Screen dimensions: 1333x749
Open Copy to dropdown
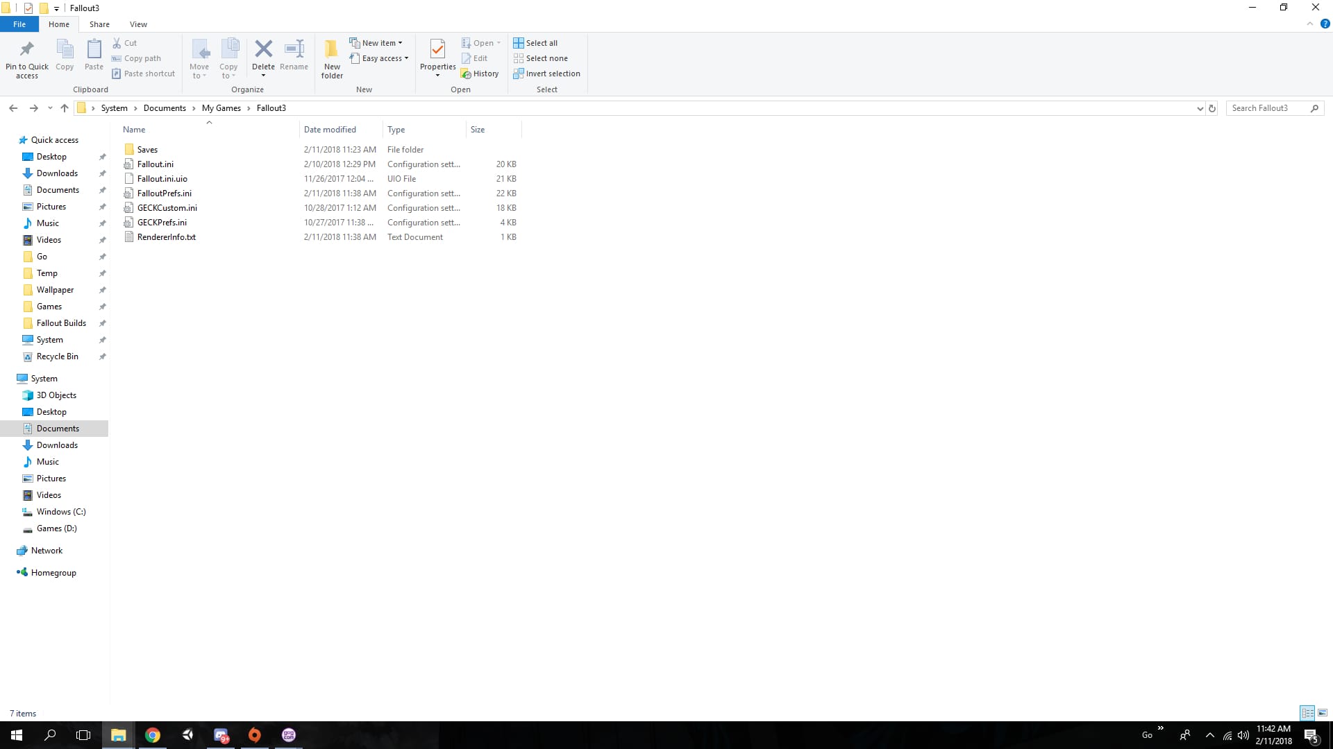[x=228, y=59]
